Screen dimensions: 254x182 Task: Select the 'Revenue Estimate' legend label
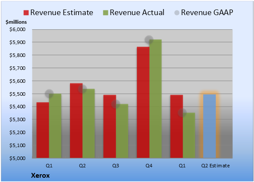(62, 13)
